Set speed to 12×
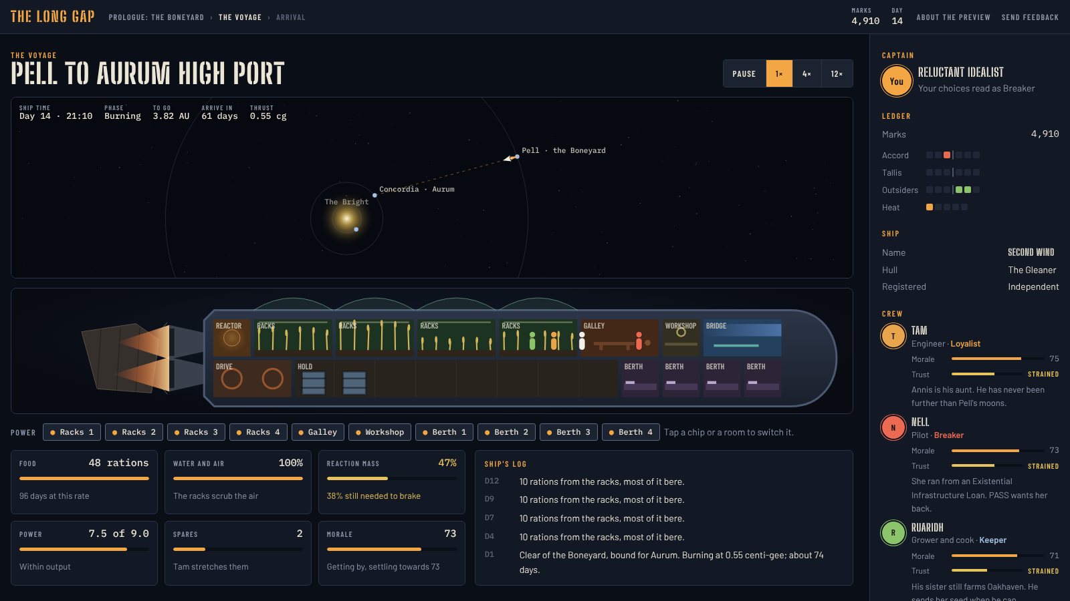 [x=837, y=73]
